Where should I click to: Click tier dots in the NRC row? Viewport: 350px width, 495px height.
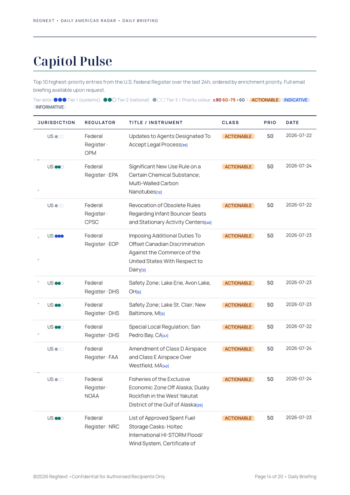click(59, 419)
